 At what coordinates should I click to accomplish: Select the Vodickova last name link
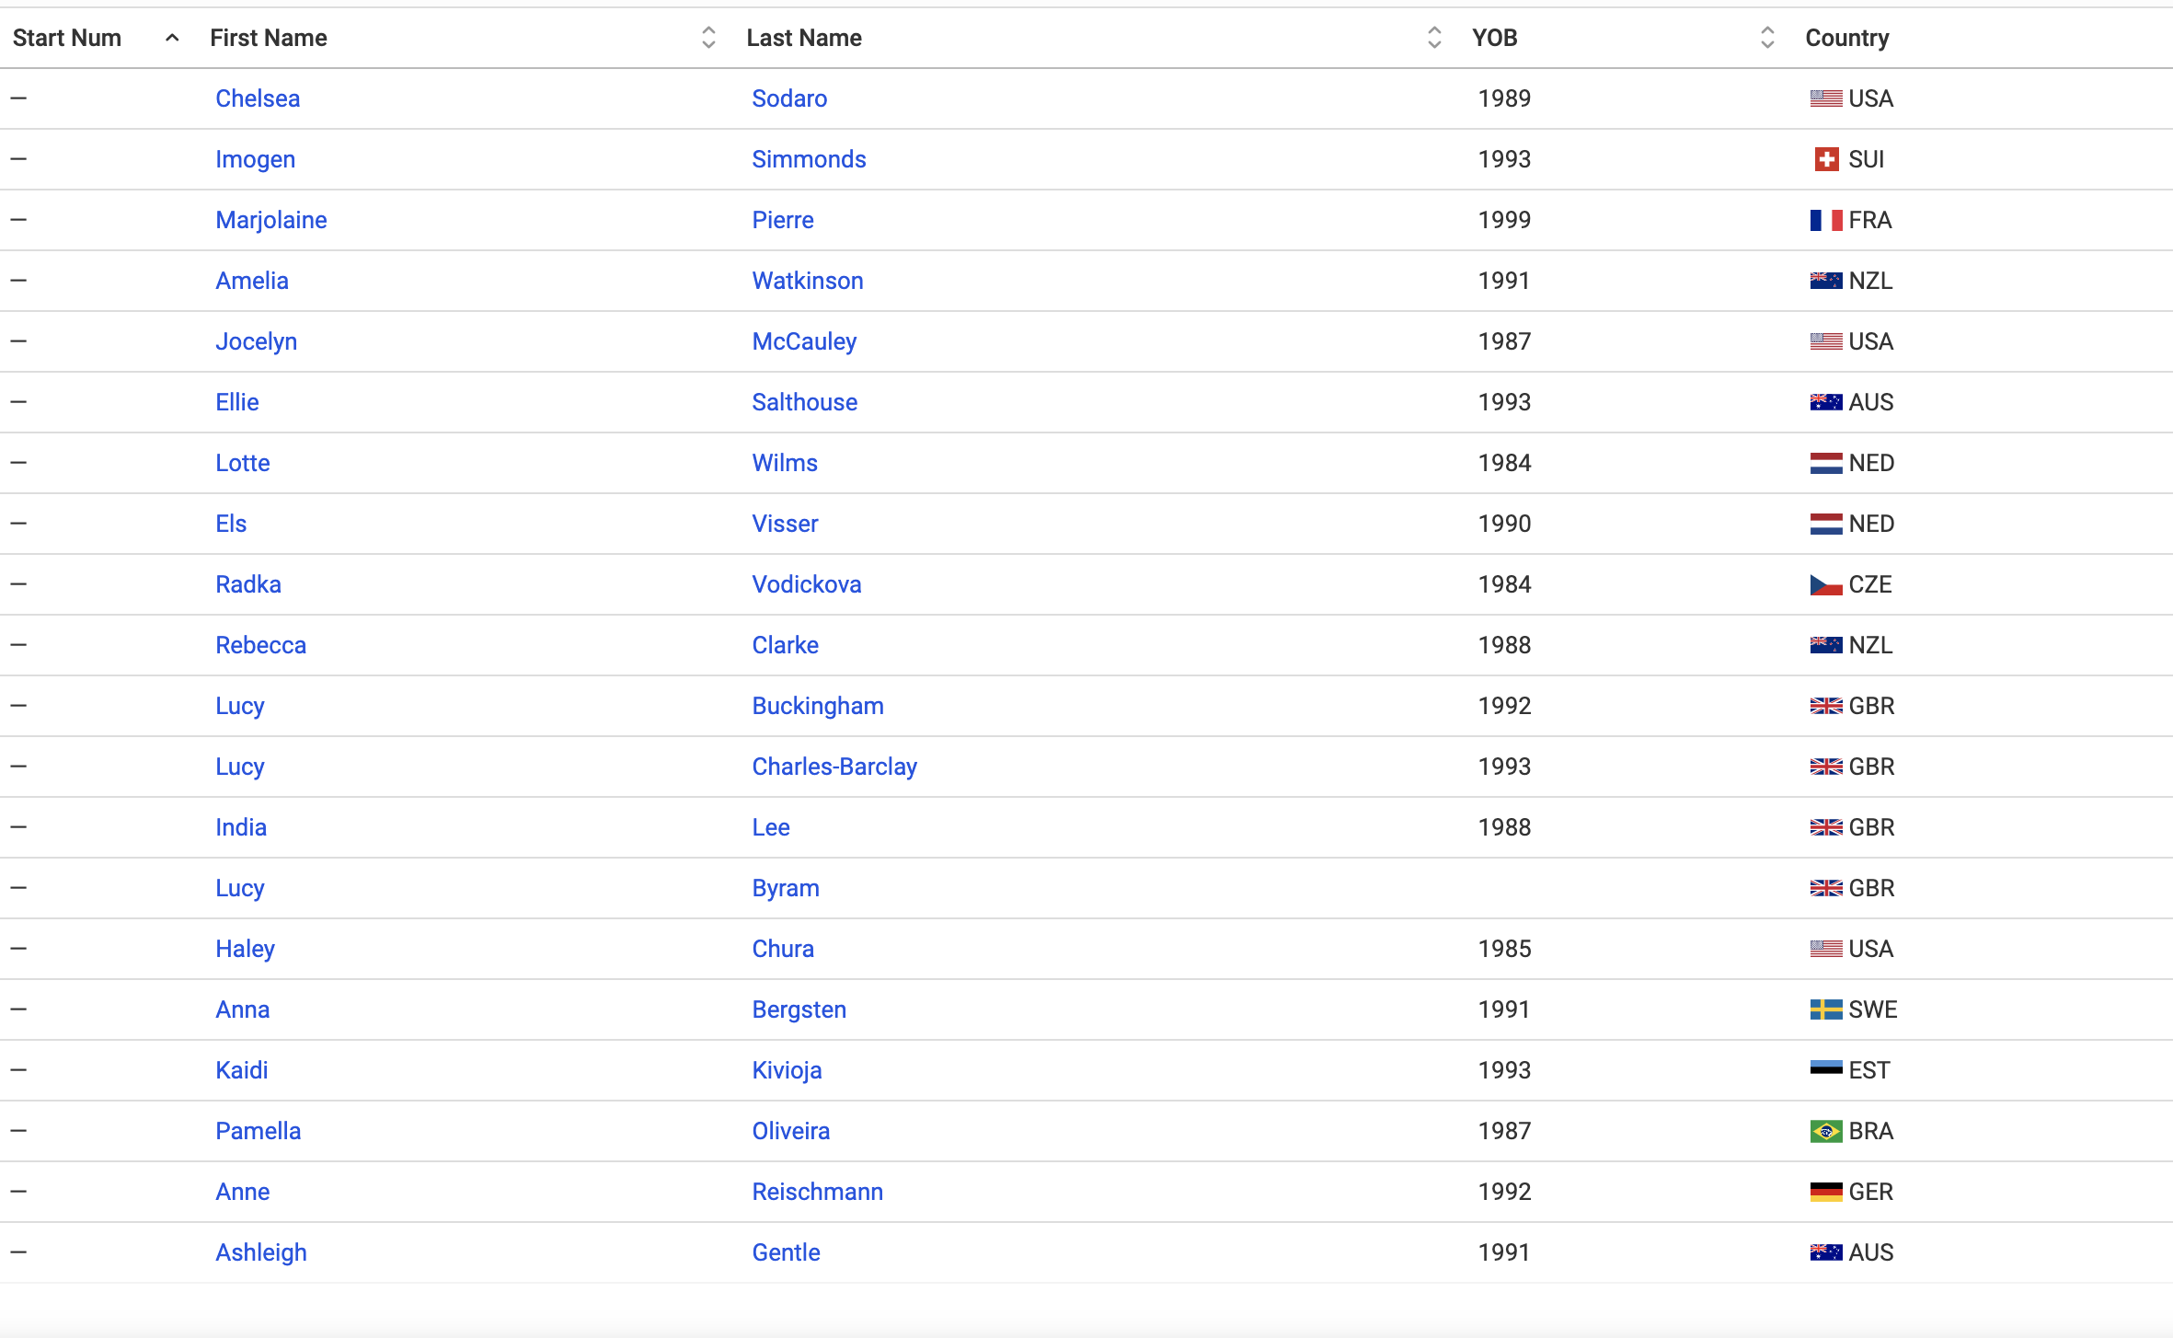click(807, 584)
